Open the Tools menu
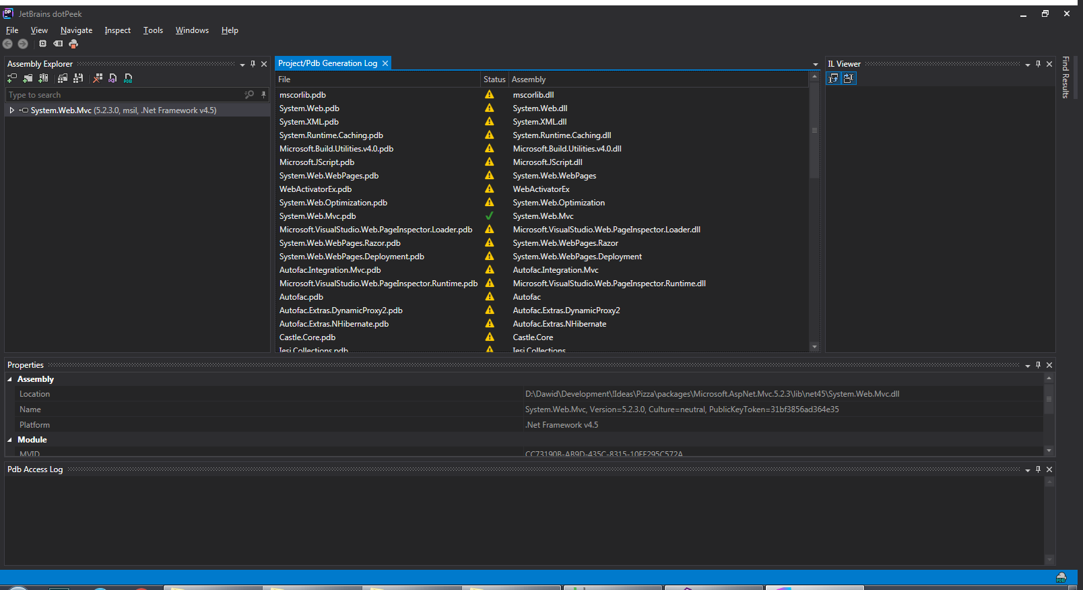The width and height of the screenshot is (1083, 590). coord(153,30)
